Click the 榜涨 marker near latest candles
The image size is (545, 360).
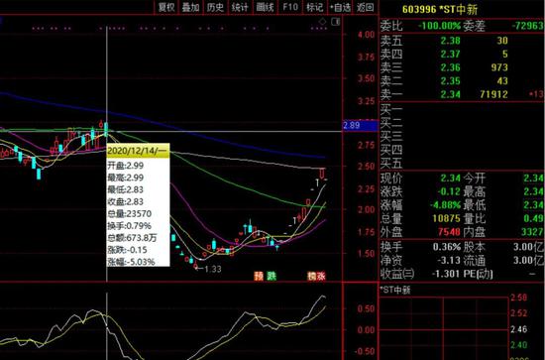(x=317, y=276)
